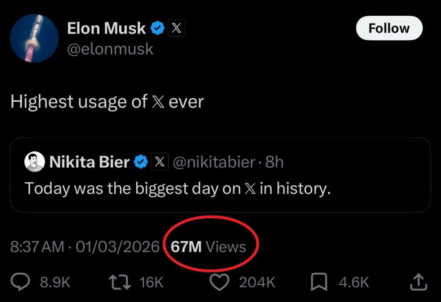Click Nikita Bier's blue verified badge
Viewport: 441px width, 302px height.
pos(141,162)
